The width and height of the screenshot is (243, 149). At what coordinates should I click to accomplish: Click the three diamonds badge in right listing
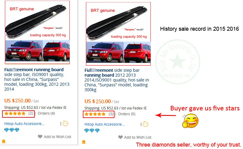[x=92, y=130]
